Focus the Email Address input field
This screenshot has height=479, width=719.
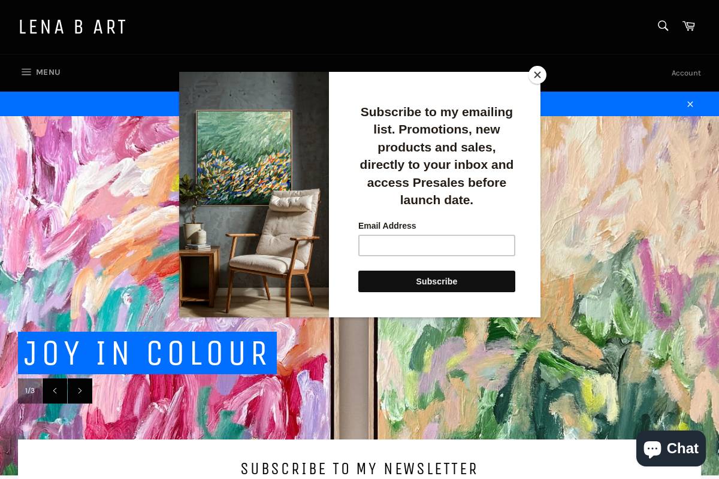coord(437,245)
